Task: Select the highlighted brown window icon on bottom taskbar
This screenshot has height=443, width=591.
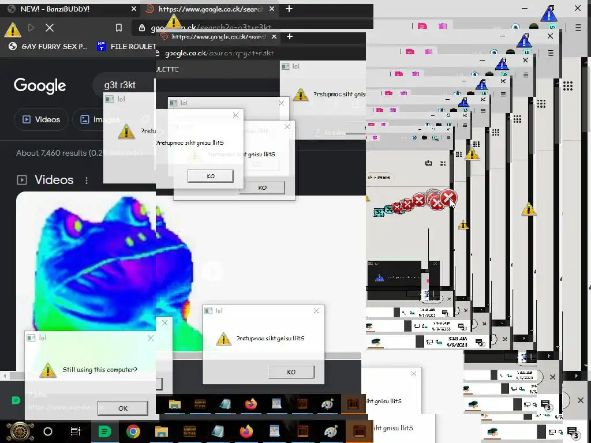Action: 359,431
